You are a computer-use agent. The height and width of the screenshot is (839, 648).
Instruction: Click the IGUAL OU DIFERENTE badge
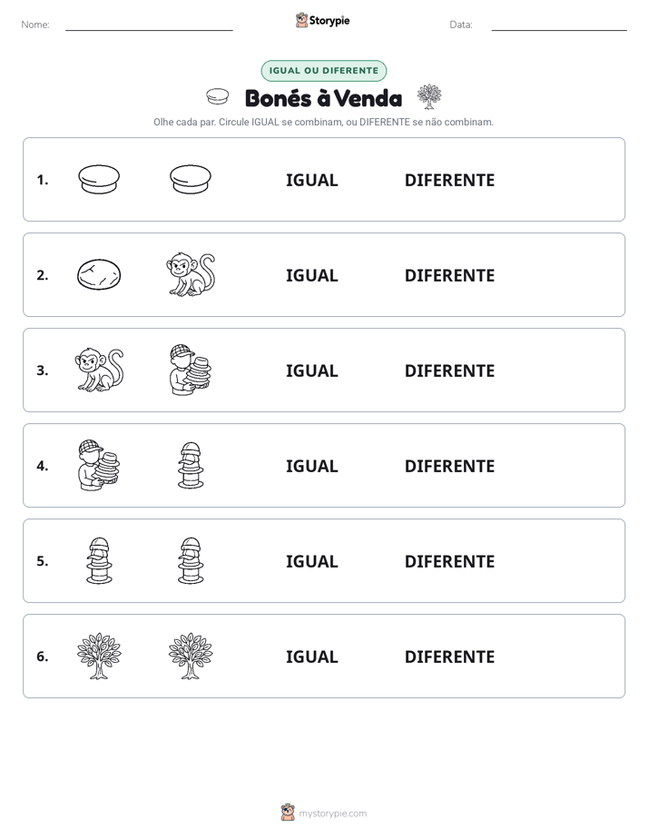point(323,71)
